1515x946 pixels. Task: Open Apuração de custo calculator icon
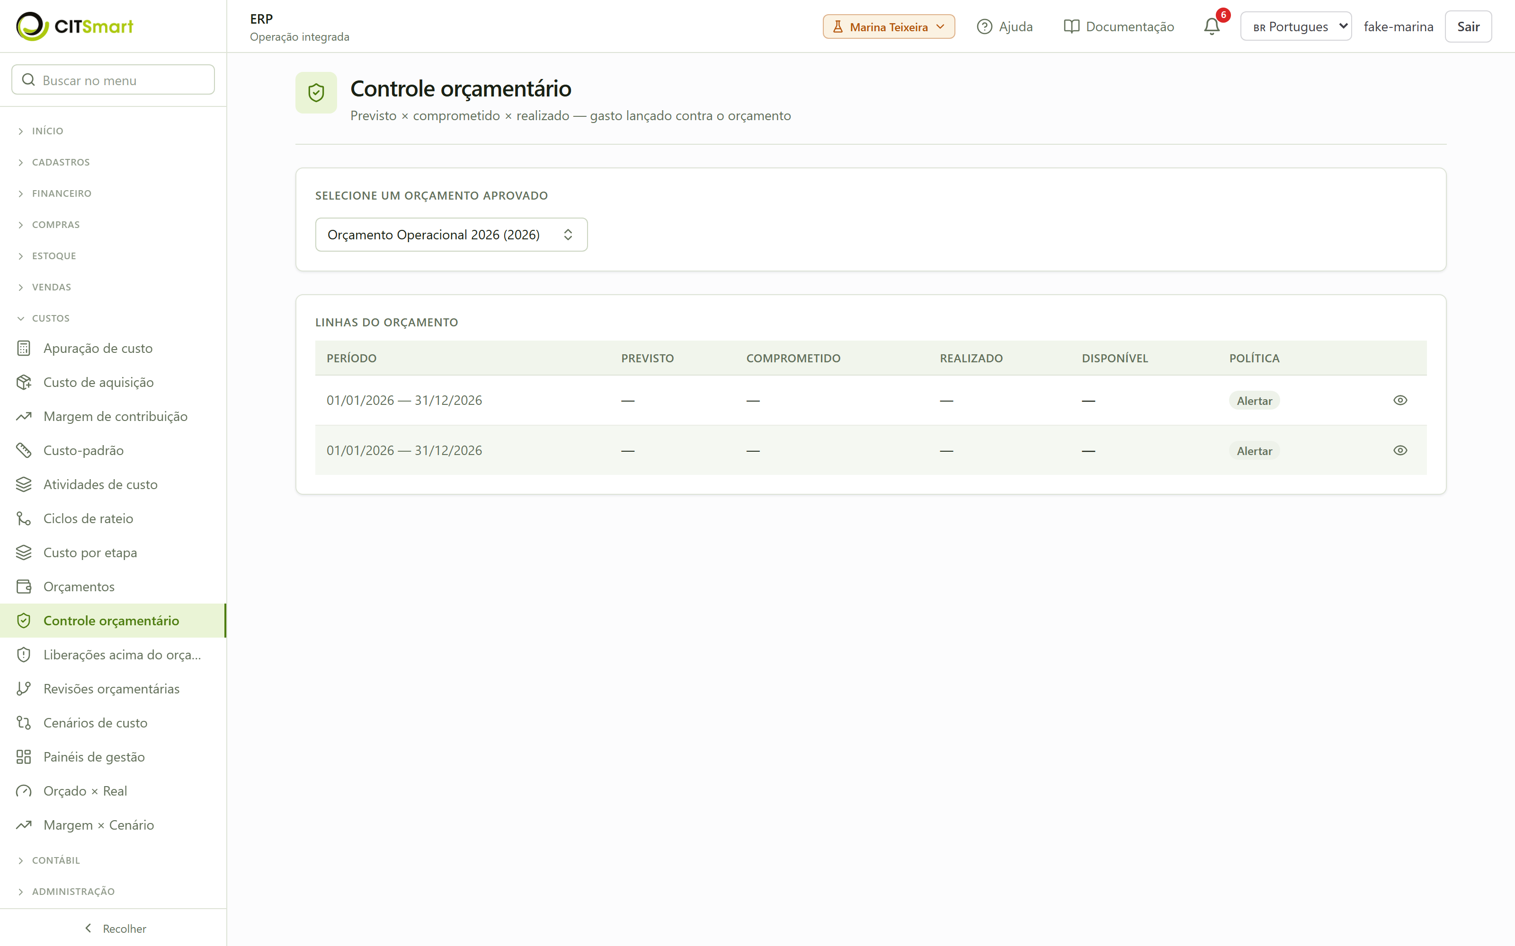[x=24, y=348]
